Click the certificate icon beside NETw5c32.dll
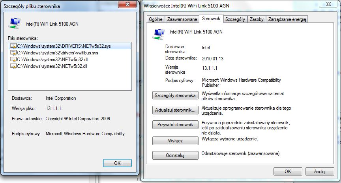 [13, 60]
